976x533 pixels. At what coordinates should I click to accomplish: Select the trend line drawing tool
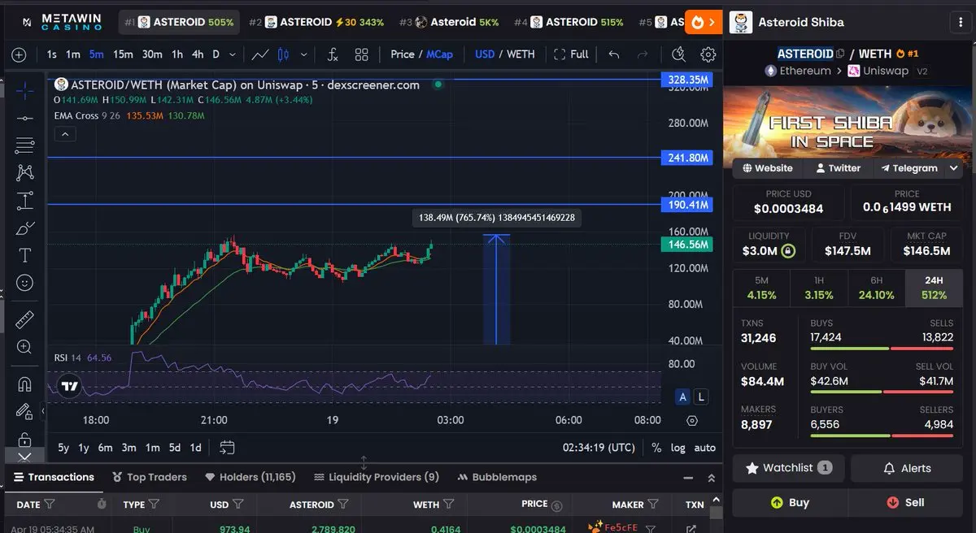pyautogui.click(x=25, y=119)
